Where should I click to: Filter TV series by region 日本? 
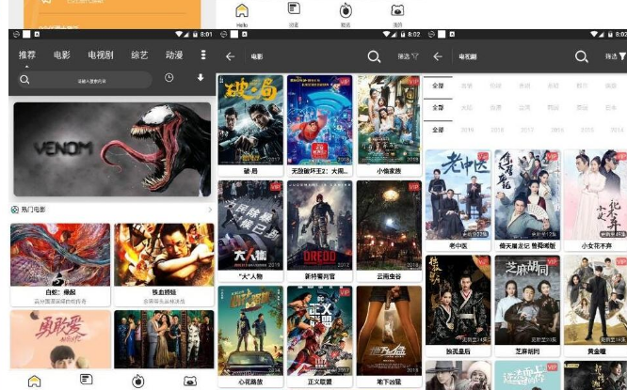pyautogui.click(x=611, y=107)
